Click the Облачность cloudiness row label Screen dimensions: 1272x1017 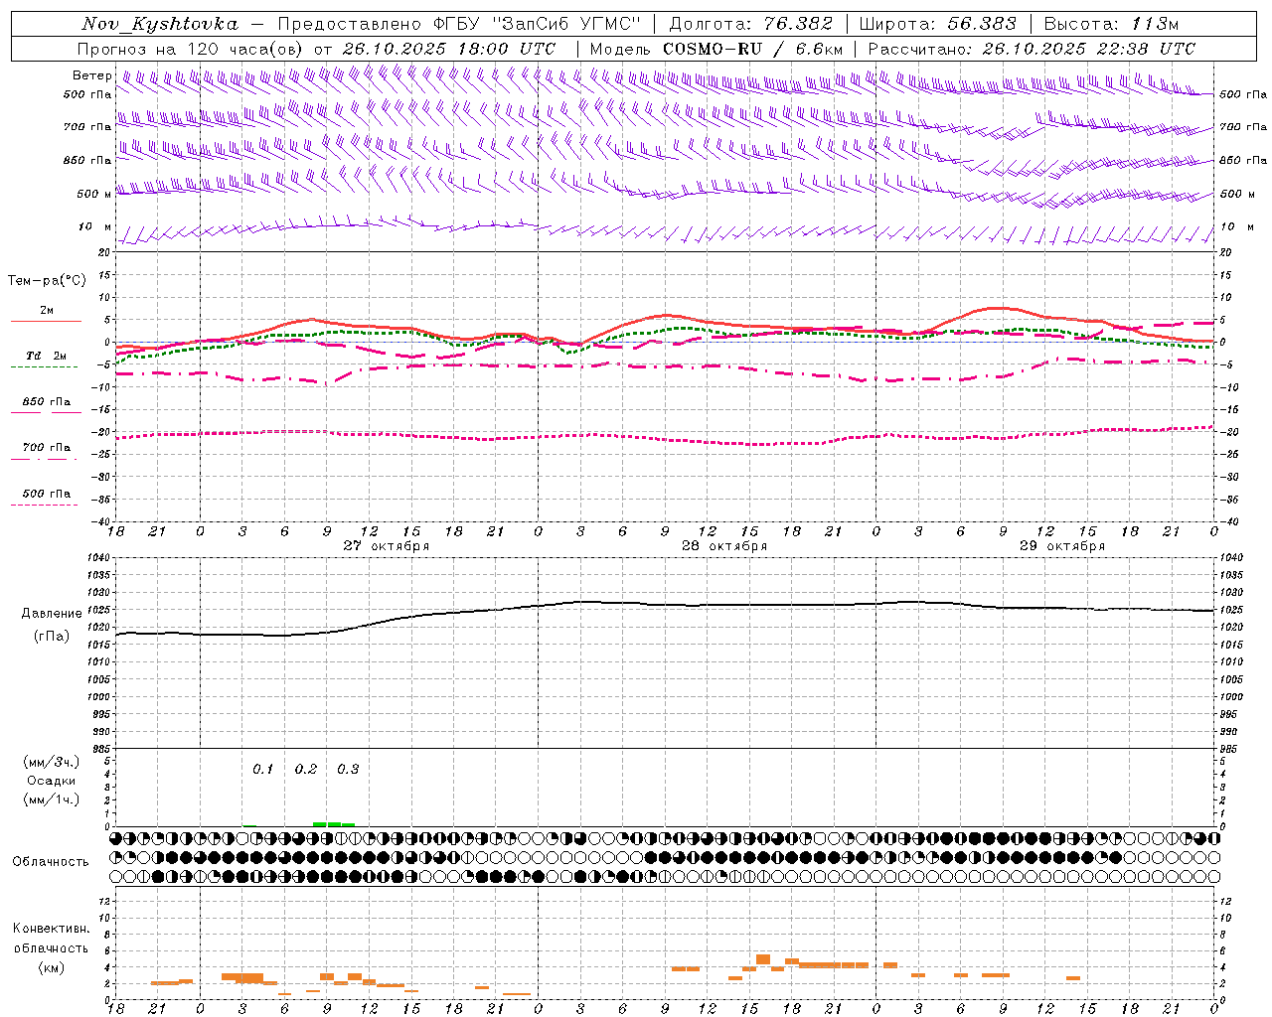click(x=50, y=862)
